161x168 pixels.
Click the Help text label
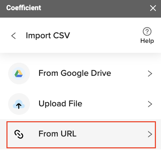(147, 41)
